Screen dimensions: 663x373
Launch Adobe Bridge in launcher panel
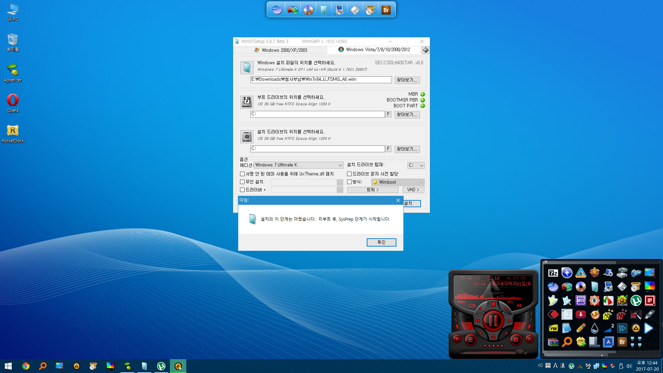point(622,342)
